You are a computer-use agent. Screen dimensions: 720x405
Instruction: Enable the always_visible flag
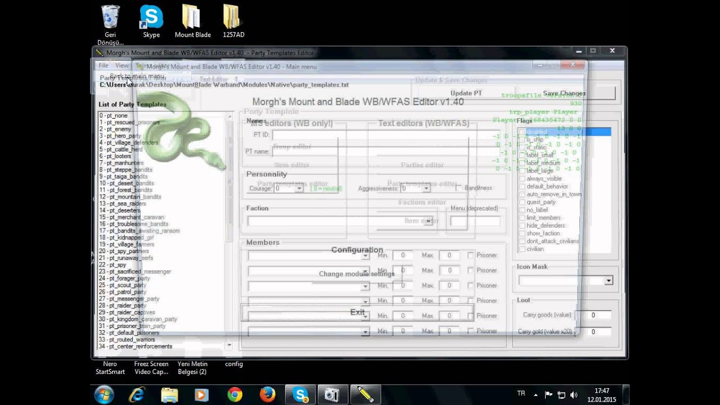[523, 178]
